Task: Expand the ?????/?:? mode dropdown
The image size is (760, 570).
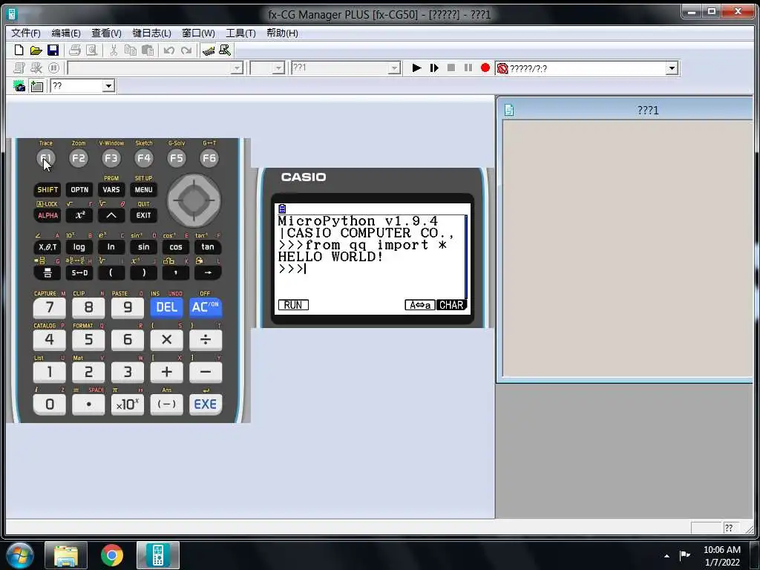Action: 671,68
